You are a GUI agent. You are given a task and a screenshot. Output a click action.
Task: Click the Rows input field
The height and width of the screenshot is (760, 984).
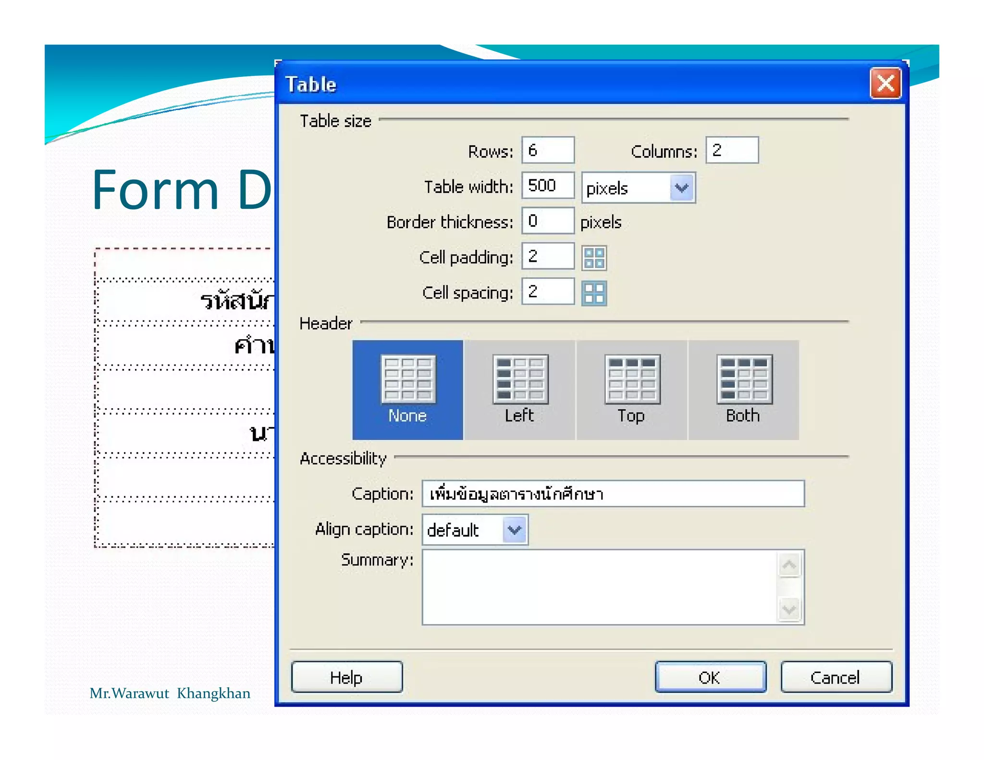pyautogui.click(x=548, y=150)
